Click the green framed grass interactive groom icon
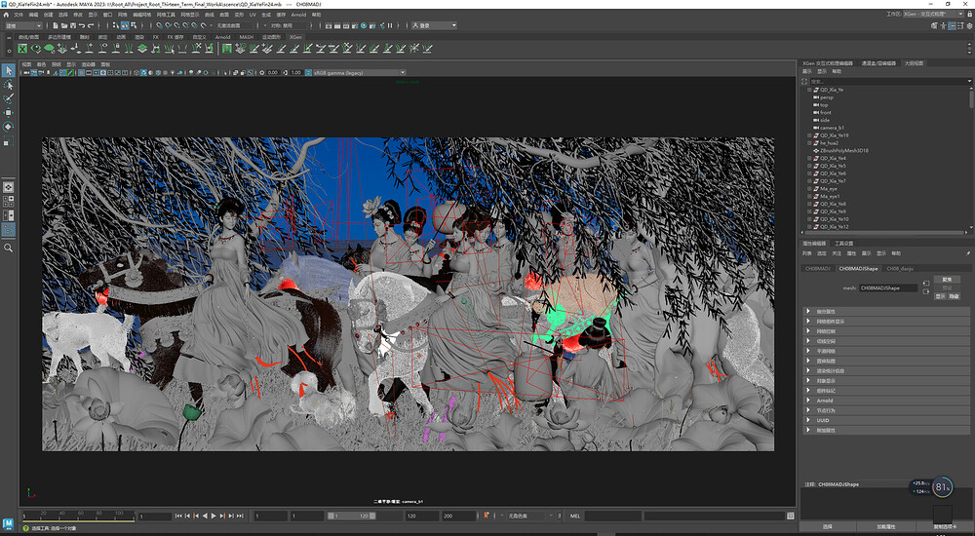This screenshot has height=536, width=975. point(227,48)
